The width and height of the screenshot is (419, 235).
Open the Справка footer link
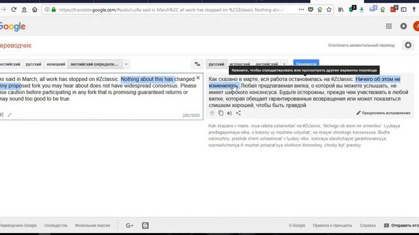(x=367, y=225)
